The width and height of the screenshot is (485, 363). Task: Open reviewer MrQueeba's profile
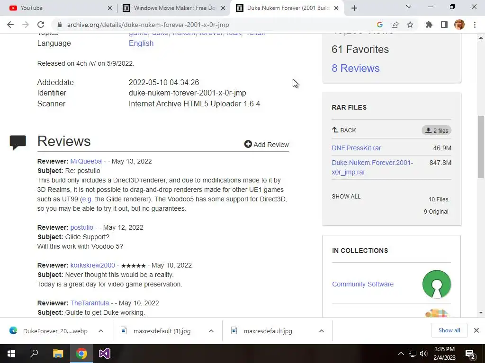point(86,161)
